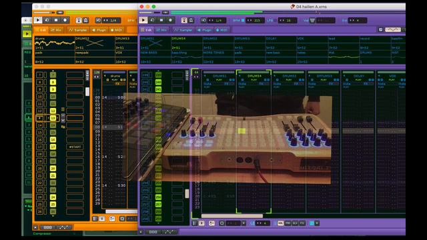Change LPB value 16 in purple window
The image size is (427, 240).
(x=288, y=21)
